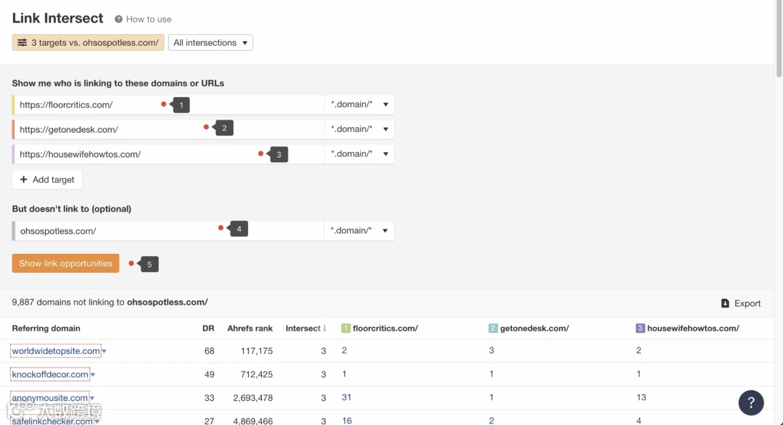Edit the ohsospotless.com/ exclusion field
The height and width of the screenshot is (425, 783).
(169, 231)
